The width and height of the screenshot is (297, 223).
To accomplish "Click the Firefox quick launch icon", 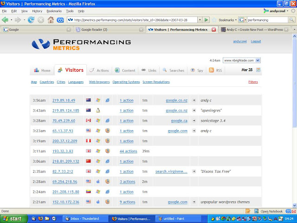I will 40,219.
